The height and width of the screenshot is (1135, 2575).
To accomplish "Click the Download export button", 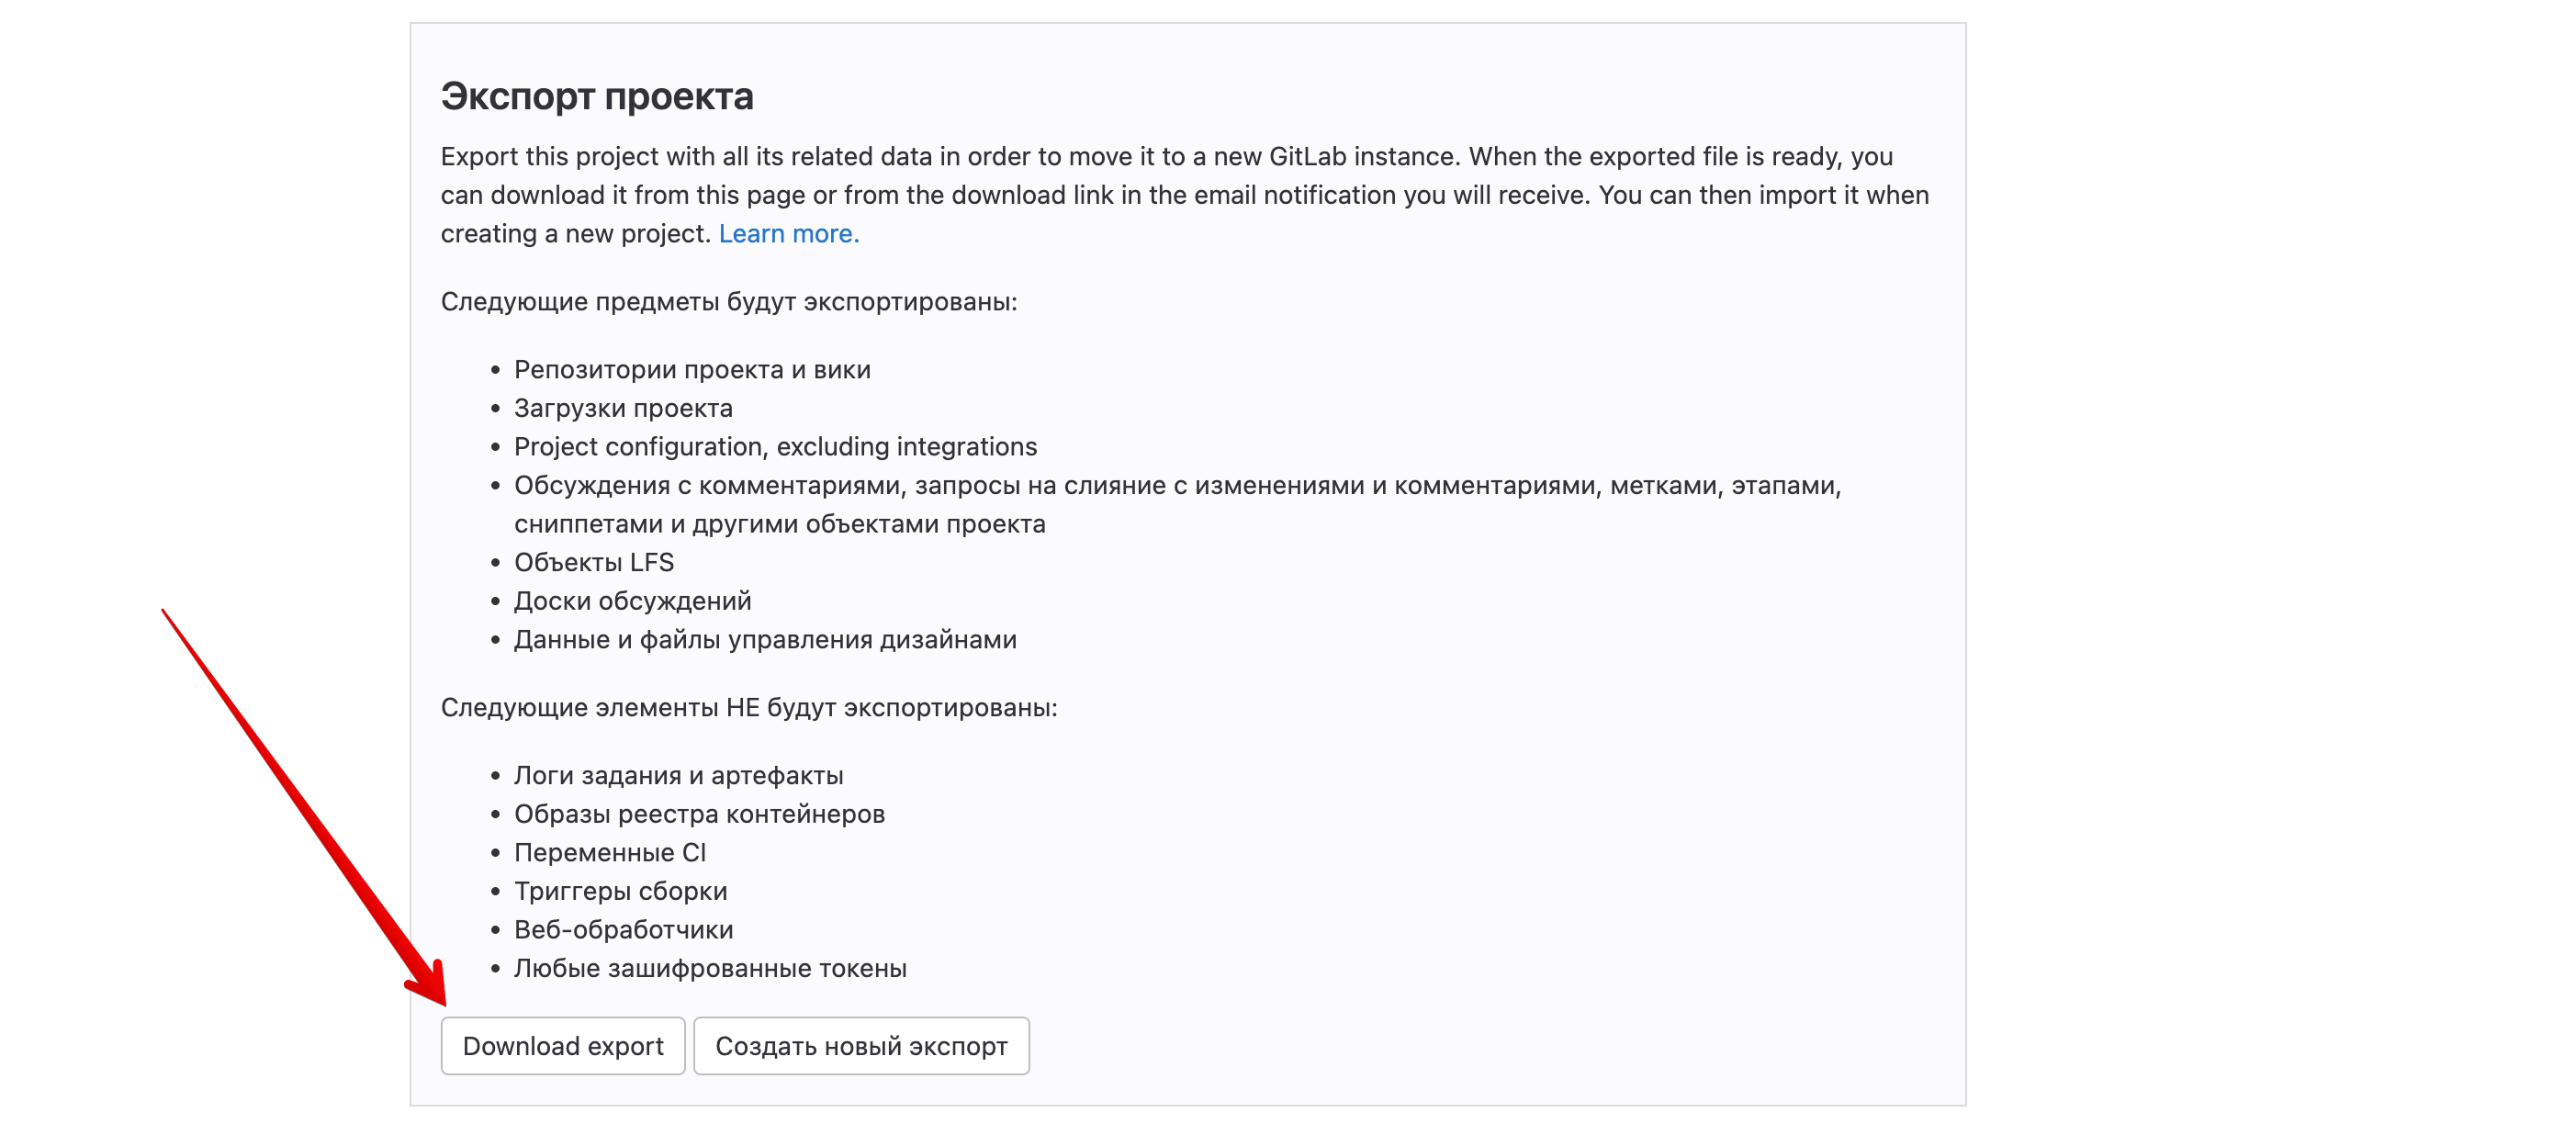I will (563, 1045).
